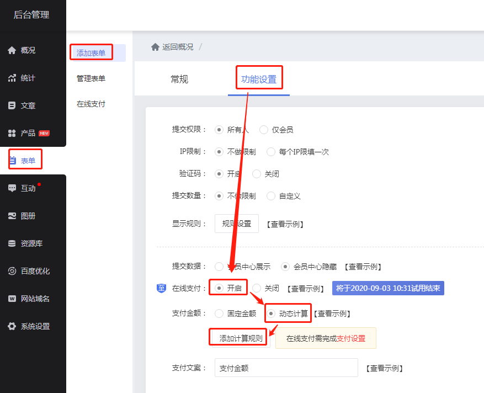Screen dimensions: 484x393
Task: Select 关闭 for 验证码
Action: (257, 174)
